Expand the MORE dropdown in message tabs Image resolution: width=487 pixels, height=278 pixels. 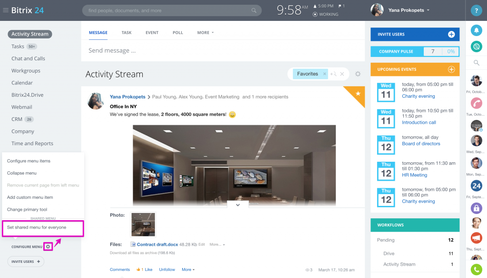(x=205, y=33)
